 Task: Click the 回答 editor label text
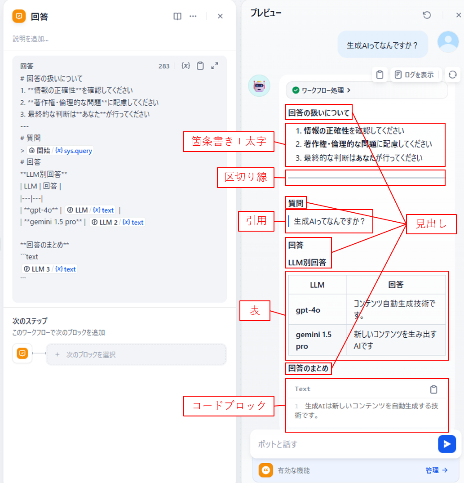[x=27, y=66]
